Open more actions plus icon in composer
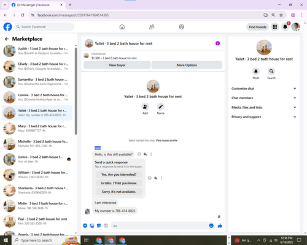 85,225
